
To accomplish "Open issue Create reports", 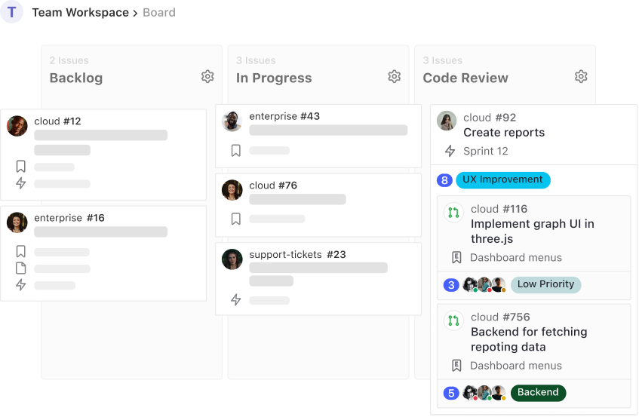I will point(504,133).
